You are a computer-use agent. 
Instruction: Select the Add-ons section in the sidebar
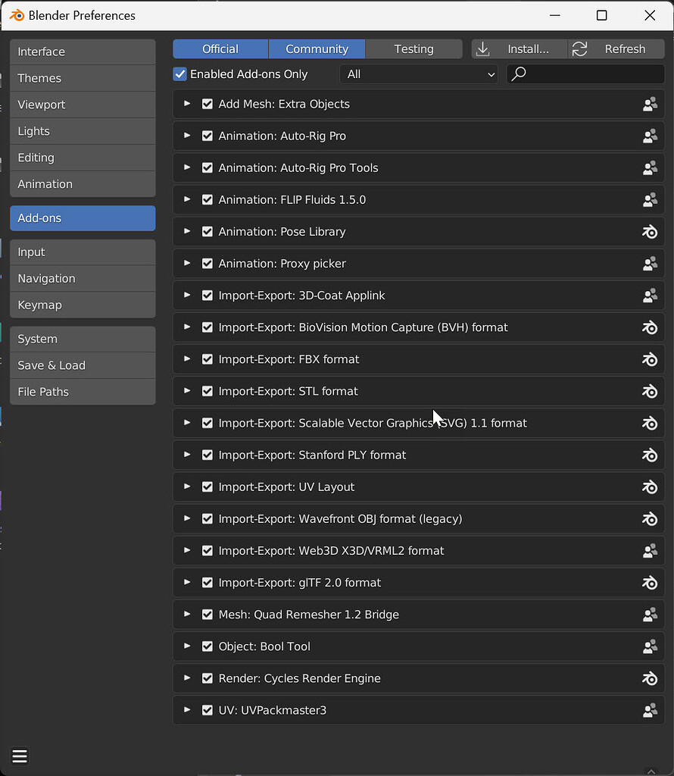83,217
